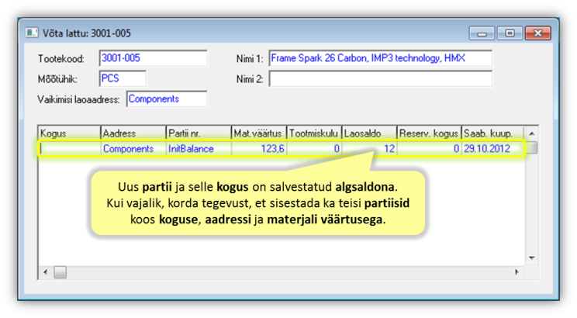Click the date cell 29.10.2012
The image size is (577, 318).
point(492,149)
